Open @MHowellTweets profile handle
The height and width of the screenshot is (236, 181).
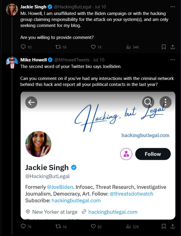click(x=72, y=60)
